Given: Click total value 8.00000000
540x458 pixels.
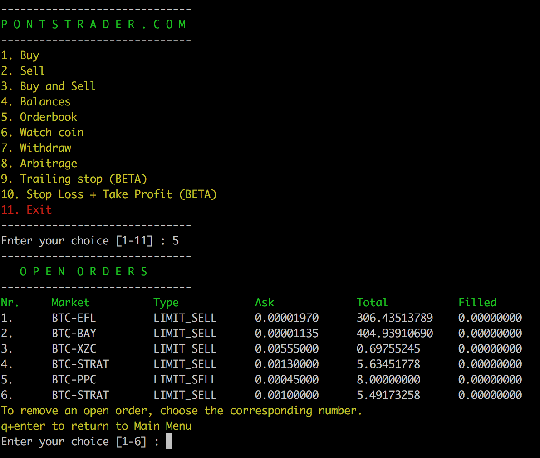Looking at the screenshot, I should 388,380.
